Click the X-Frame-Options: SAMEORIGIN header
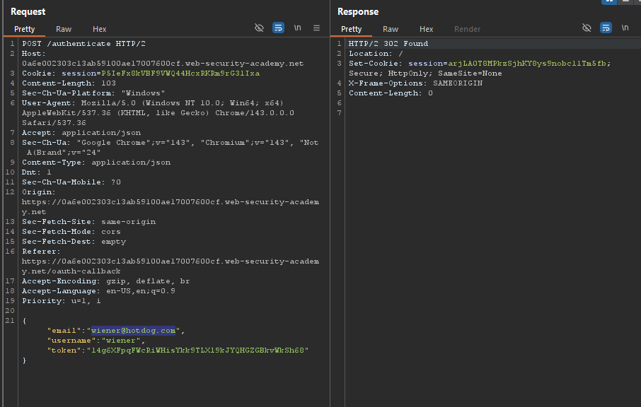Screen dimensions: 641x407 (x=415, y=83)
